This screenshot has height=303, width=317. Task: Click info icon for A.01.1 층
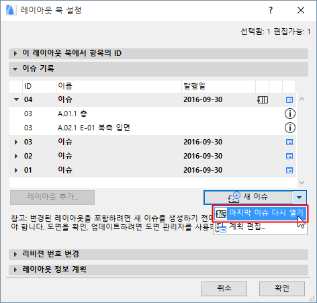click(290, 114)
